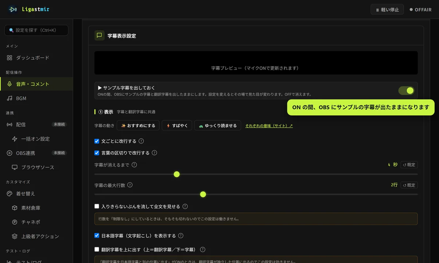Open ダッシュボード in the sidebar

tap(36, 58)
